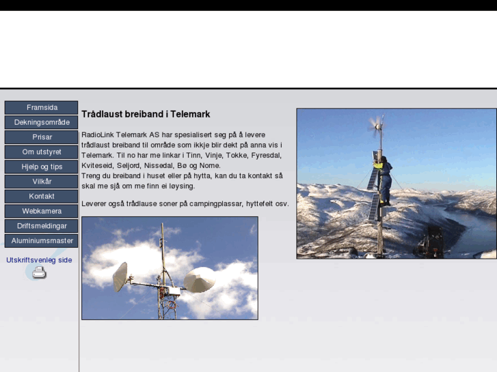Open the Prisar page

click(x=41, y=137)
